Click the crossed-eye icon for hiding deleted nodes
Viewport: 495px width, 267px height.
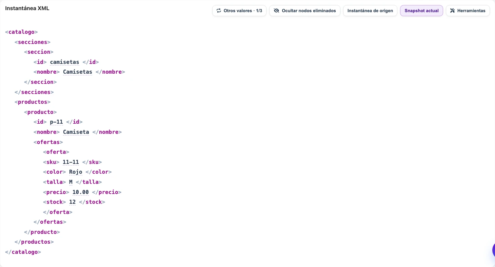pyautogui.click(x=276, y=10)
